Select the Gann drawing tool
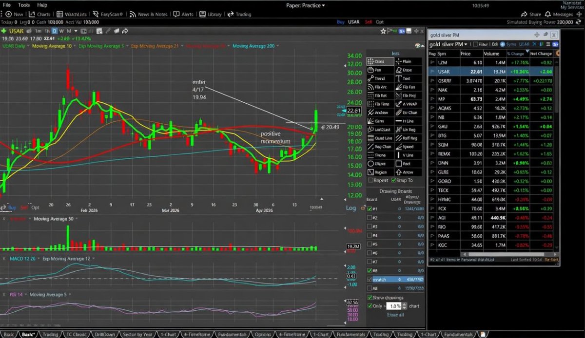 click(x=381, y=121)
